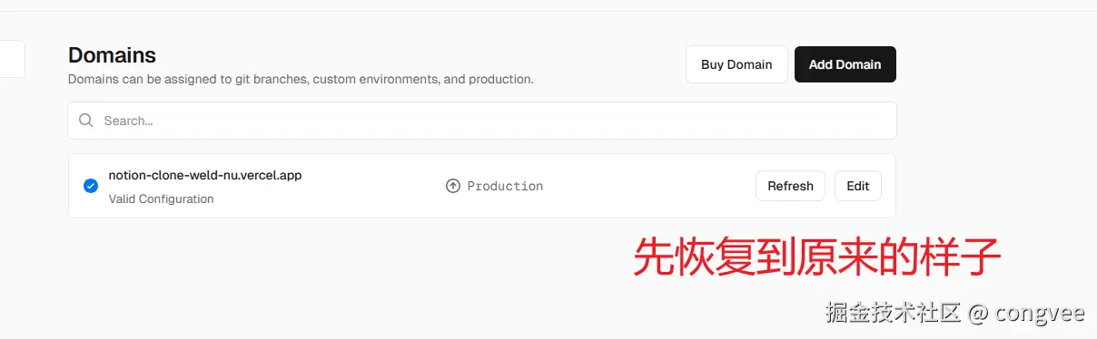Click the Production environment label
This screenshot has width=1097, height=339.
(x=505, y=186)
